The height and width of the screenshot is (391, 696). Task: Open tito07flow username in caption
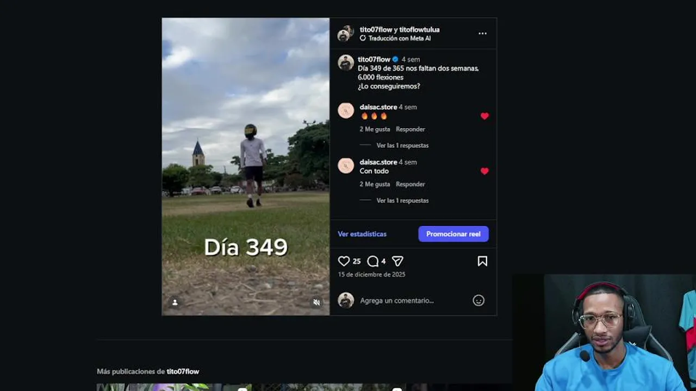(x=374, y=59)
